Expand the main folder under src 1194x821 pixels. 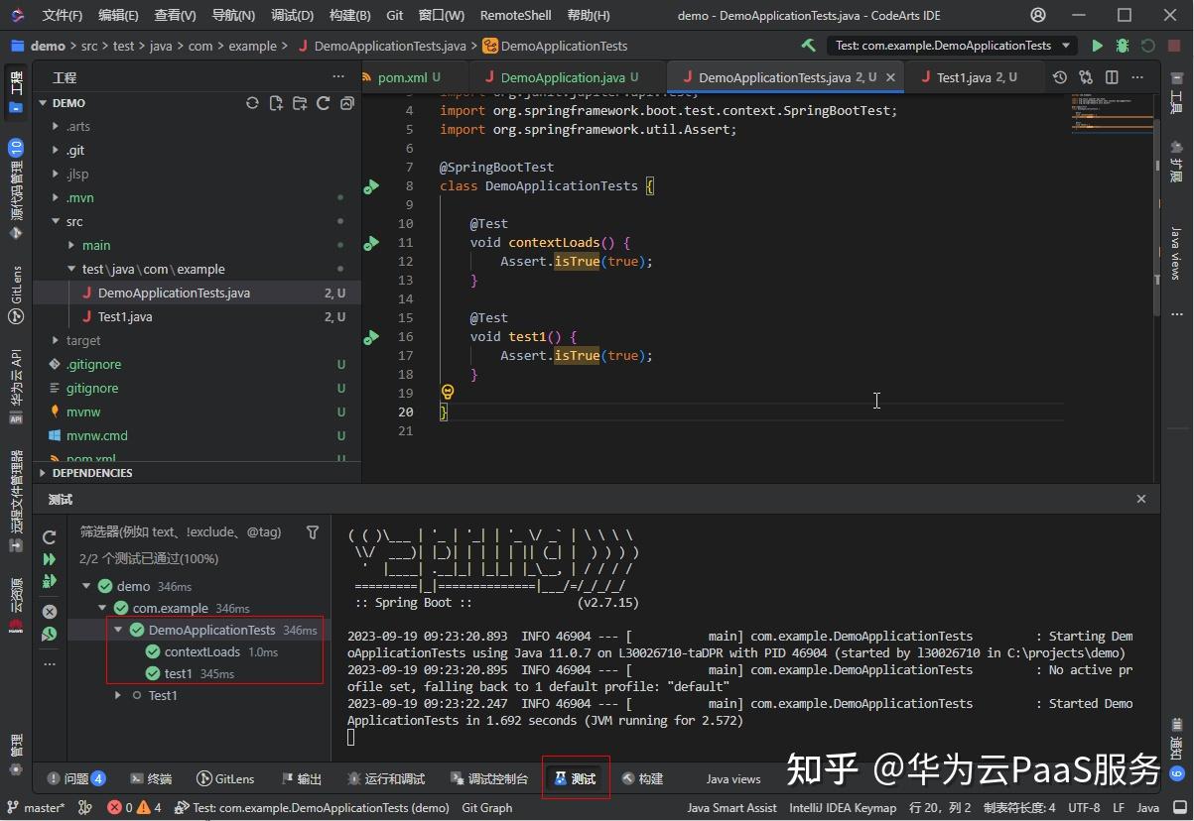click(x=71, y=246)
